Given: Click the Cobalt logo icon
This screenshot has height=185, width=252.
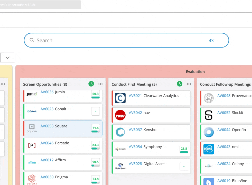Looking at the screenshot, I should (x=32, y=111).
